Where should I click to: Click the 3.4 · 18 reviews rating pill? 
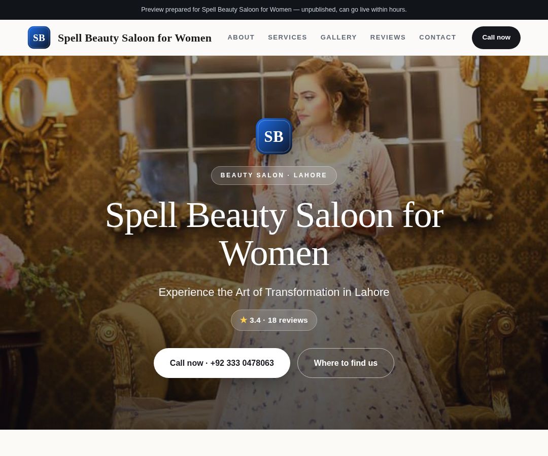tap(274, 320)
